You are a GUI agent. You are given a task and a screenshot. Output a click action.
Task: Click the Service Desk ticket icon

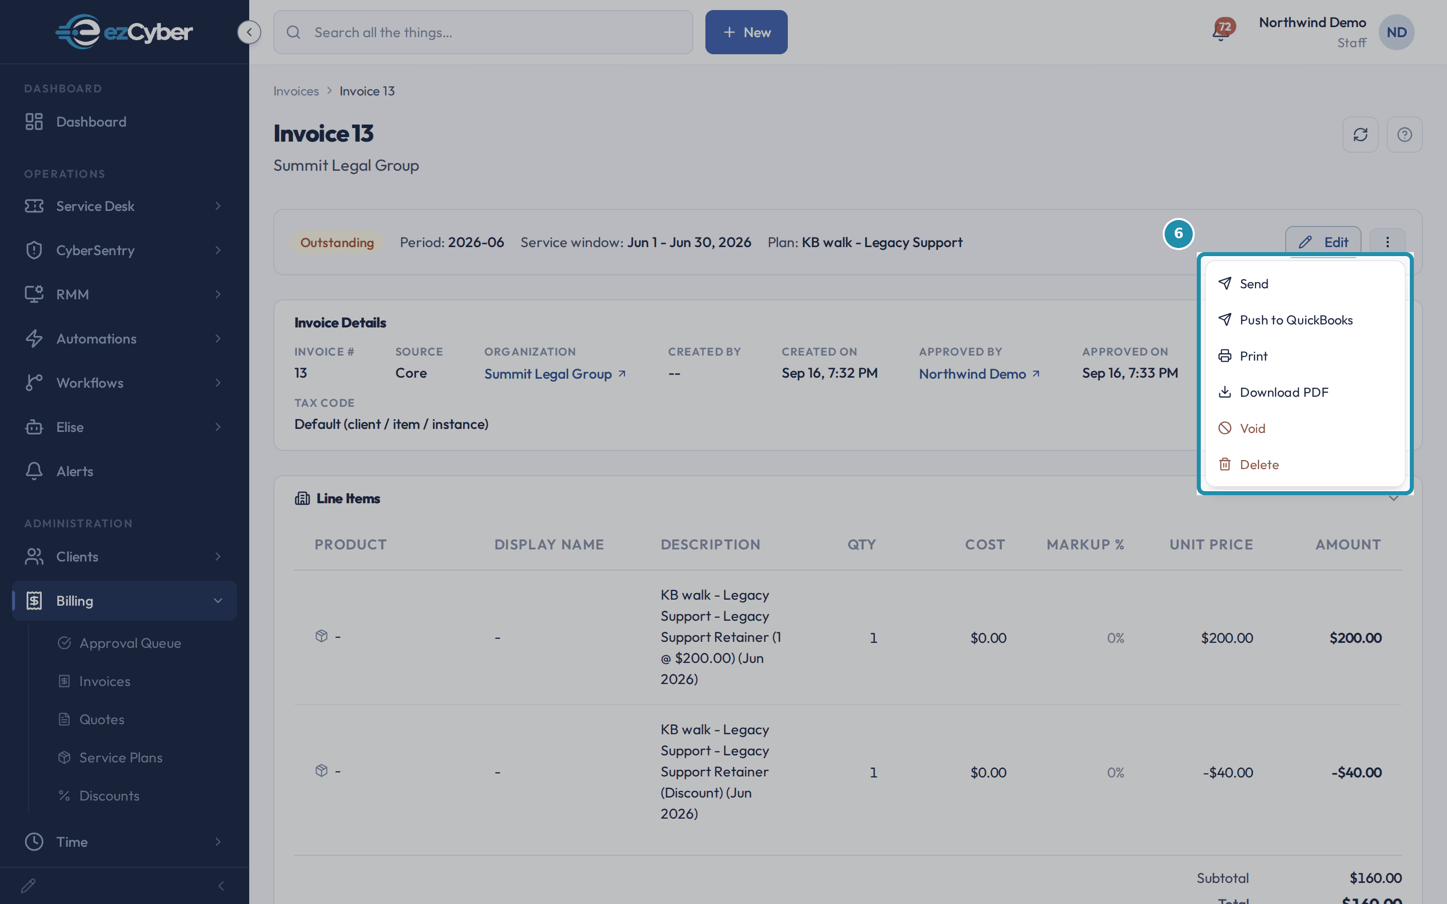(34, 206)
